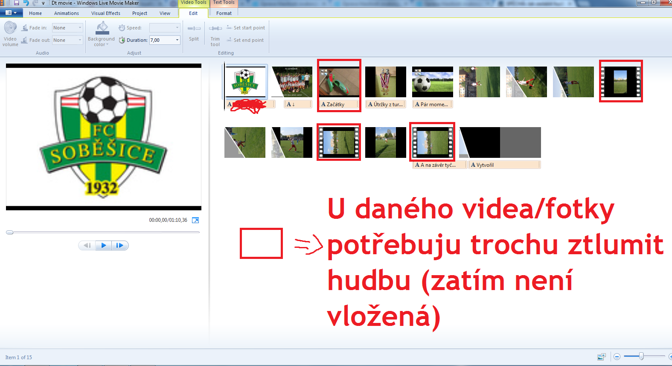Expand the Speed dropdown
The height and width of the screenshot is (366, 672).
tap(177, 28)
